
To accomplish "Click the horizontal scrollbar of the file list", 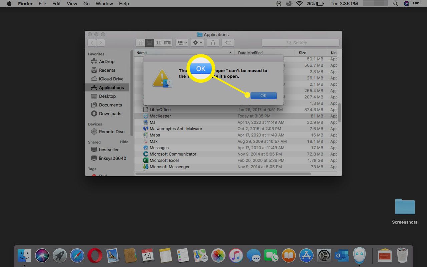I will pyautogui.click(x=223, y=174).
